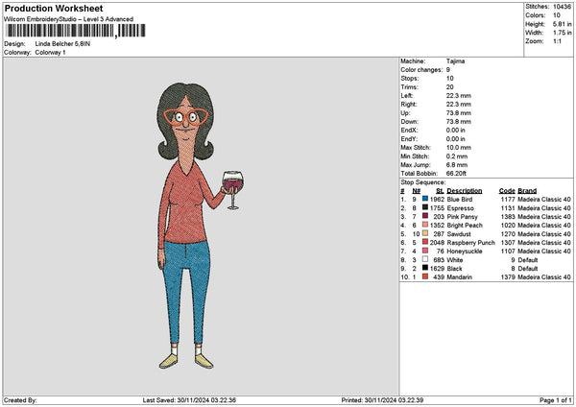Select the Sawdust color swatch
This screenshot has height=407, width=576.
[425, 233]
